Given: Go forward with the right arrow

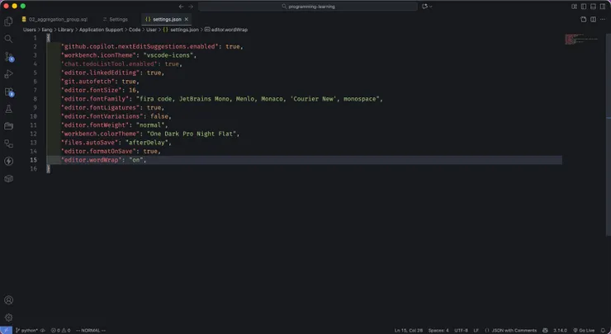Looking at the screenshot, I should click(191, 7).
